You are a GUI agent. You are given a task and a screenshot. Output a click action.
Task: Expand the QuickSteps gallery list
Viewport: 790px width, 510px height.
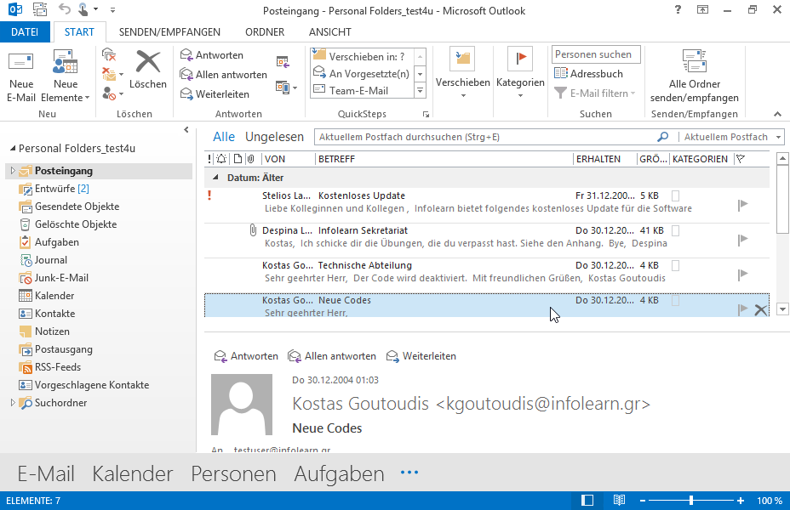pos(421,91)
